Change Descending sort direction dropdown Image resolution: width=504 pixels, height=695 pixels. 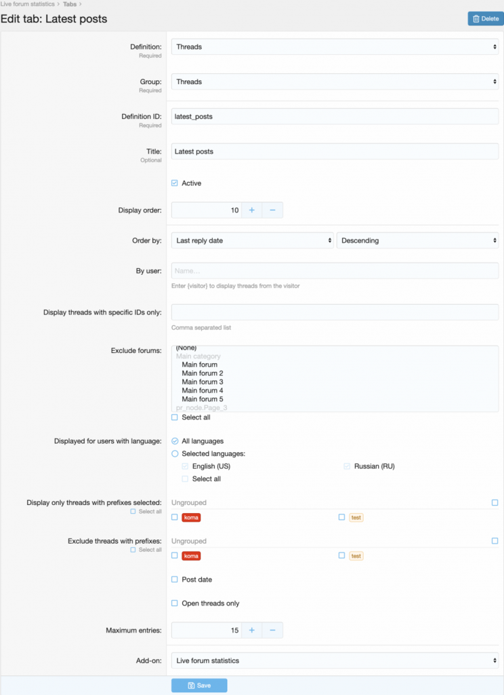pos(417,241)
